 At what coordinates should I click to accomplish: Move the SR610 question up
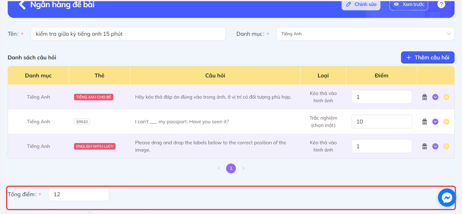[x=446, y=122]
